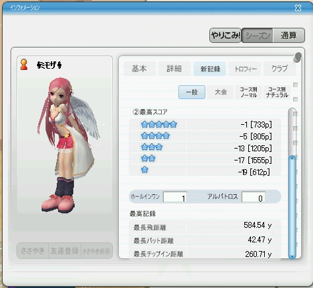The width and height of the screenshot is (313, 288).
Task: Switch to シーズン records
Action: click(x=258, y=35)
